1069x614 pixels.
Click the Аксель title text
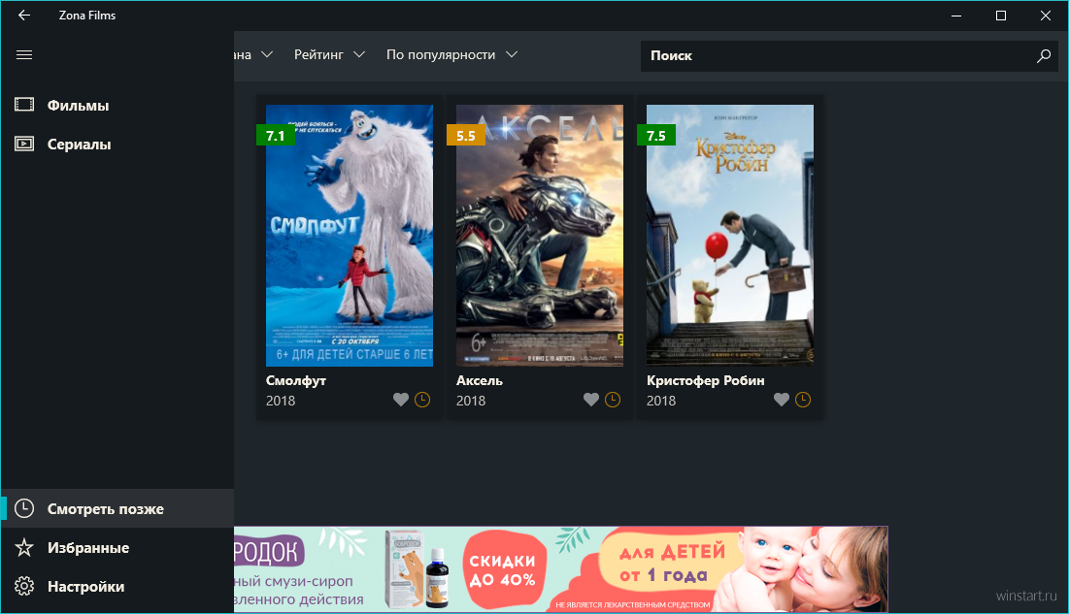(x=480, y=380)
